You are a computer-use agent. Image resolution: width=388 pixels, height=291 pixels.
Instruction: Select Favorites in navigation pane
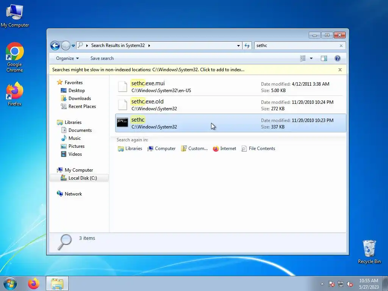[74, 82]
